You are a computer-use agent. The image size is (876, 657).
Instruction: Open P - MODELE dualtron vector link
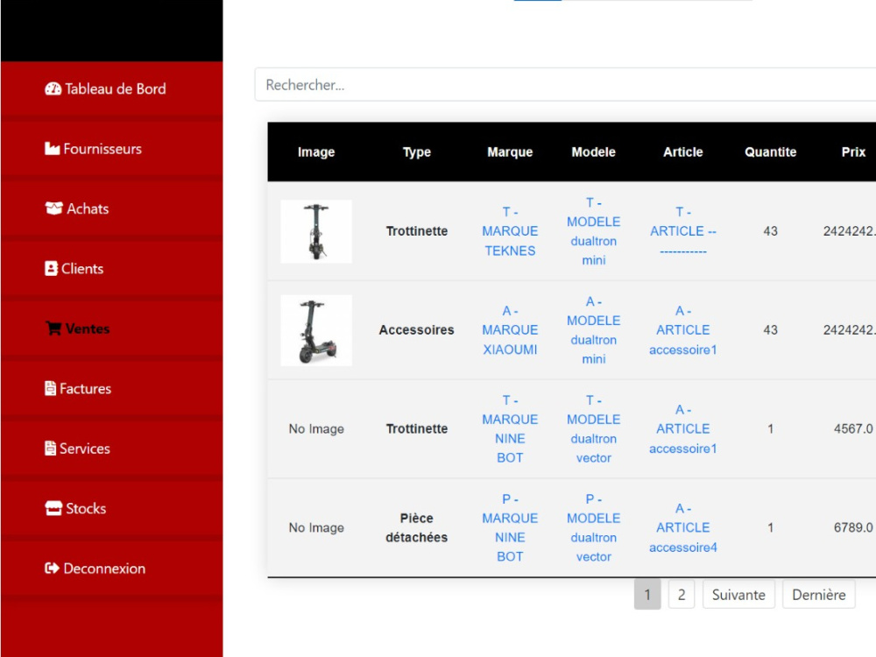(x=593, y=528)
